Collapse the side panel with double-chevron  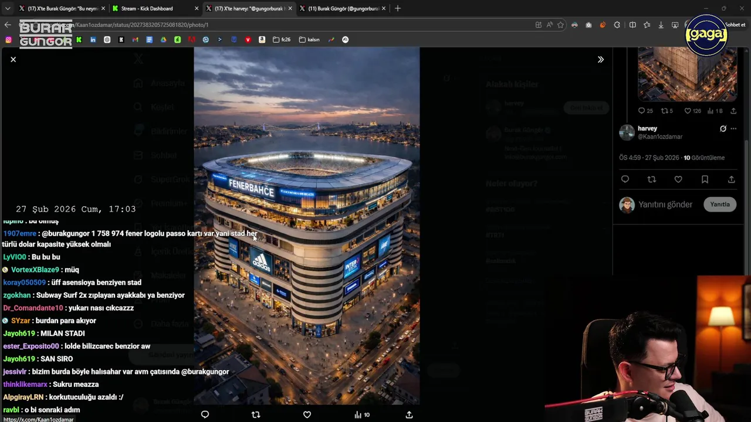tap(601, 59)
